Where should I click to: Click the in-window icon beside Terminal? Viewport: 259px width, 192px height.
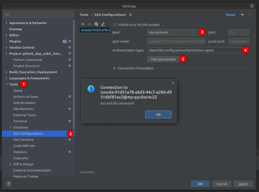[70, 121]
